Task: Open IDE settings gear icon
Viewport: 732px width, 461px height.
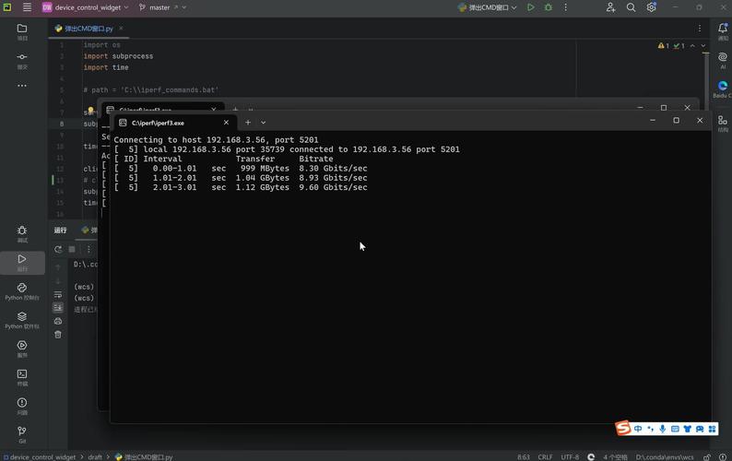Action: point(652,7)
